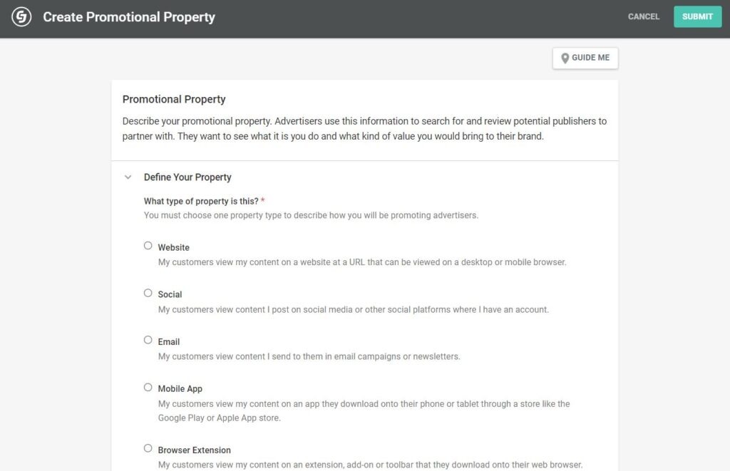
Task: Click the Social description about social media platforms
Action: click(x=353, y=310)
